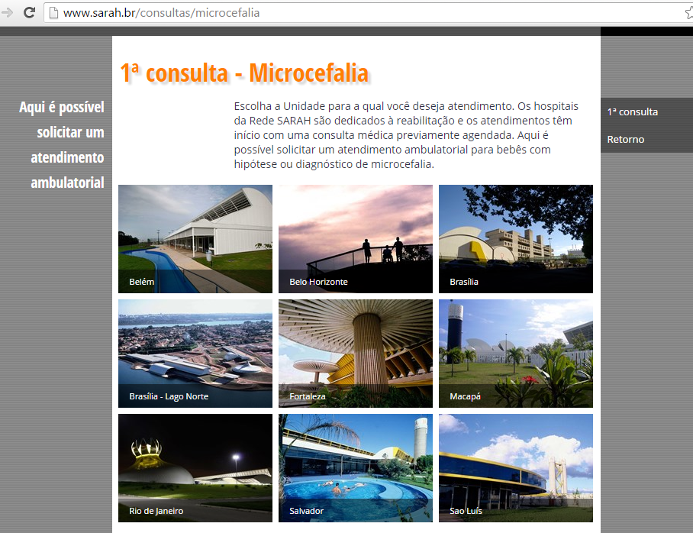Click the browser reload button
This screenshot has width=693, height=533.
(29, 12)
